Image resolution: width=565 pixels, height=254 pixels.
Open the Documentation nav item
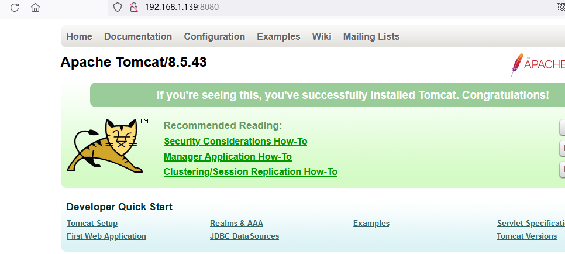[x=138, y=36]
